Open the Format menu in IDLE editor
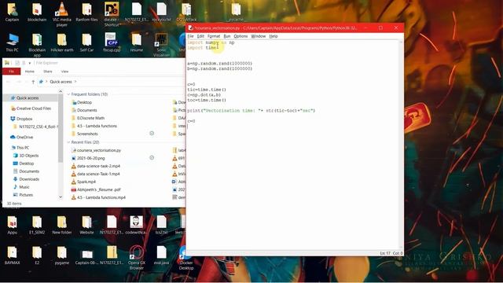This screenshot has height=283, width=503. (x=214, y=36)
